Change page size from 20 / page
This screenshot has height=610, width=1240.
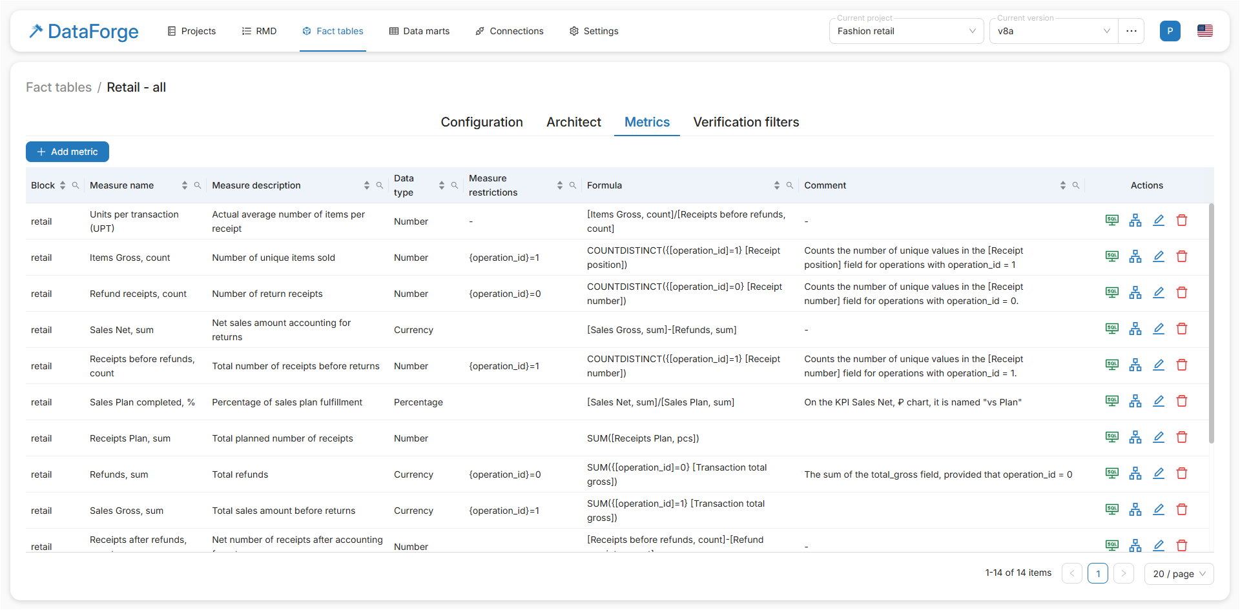1179,574
